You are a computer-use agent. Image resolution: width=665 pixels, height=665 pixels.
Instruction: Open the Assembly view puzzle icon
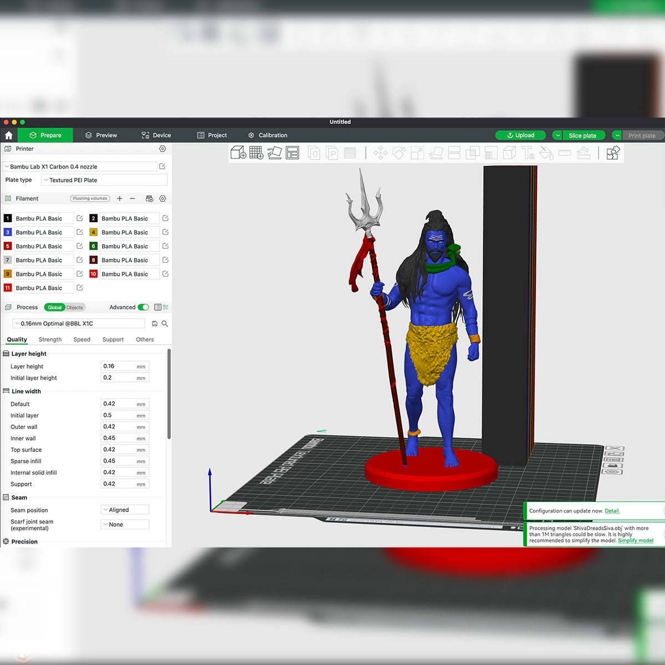pyautogui.click(x=613, y=153)
